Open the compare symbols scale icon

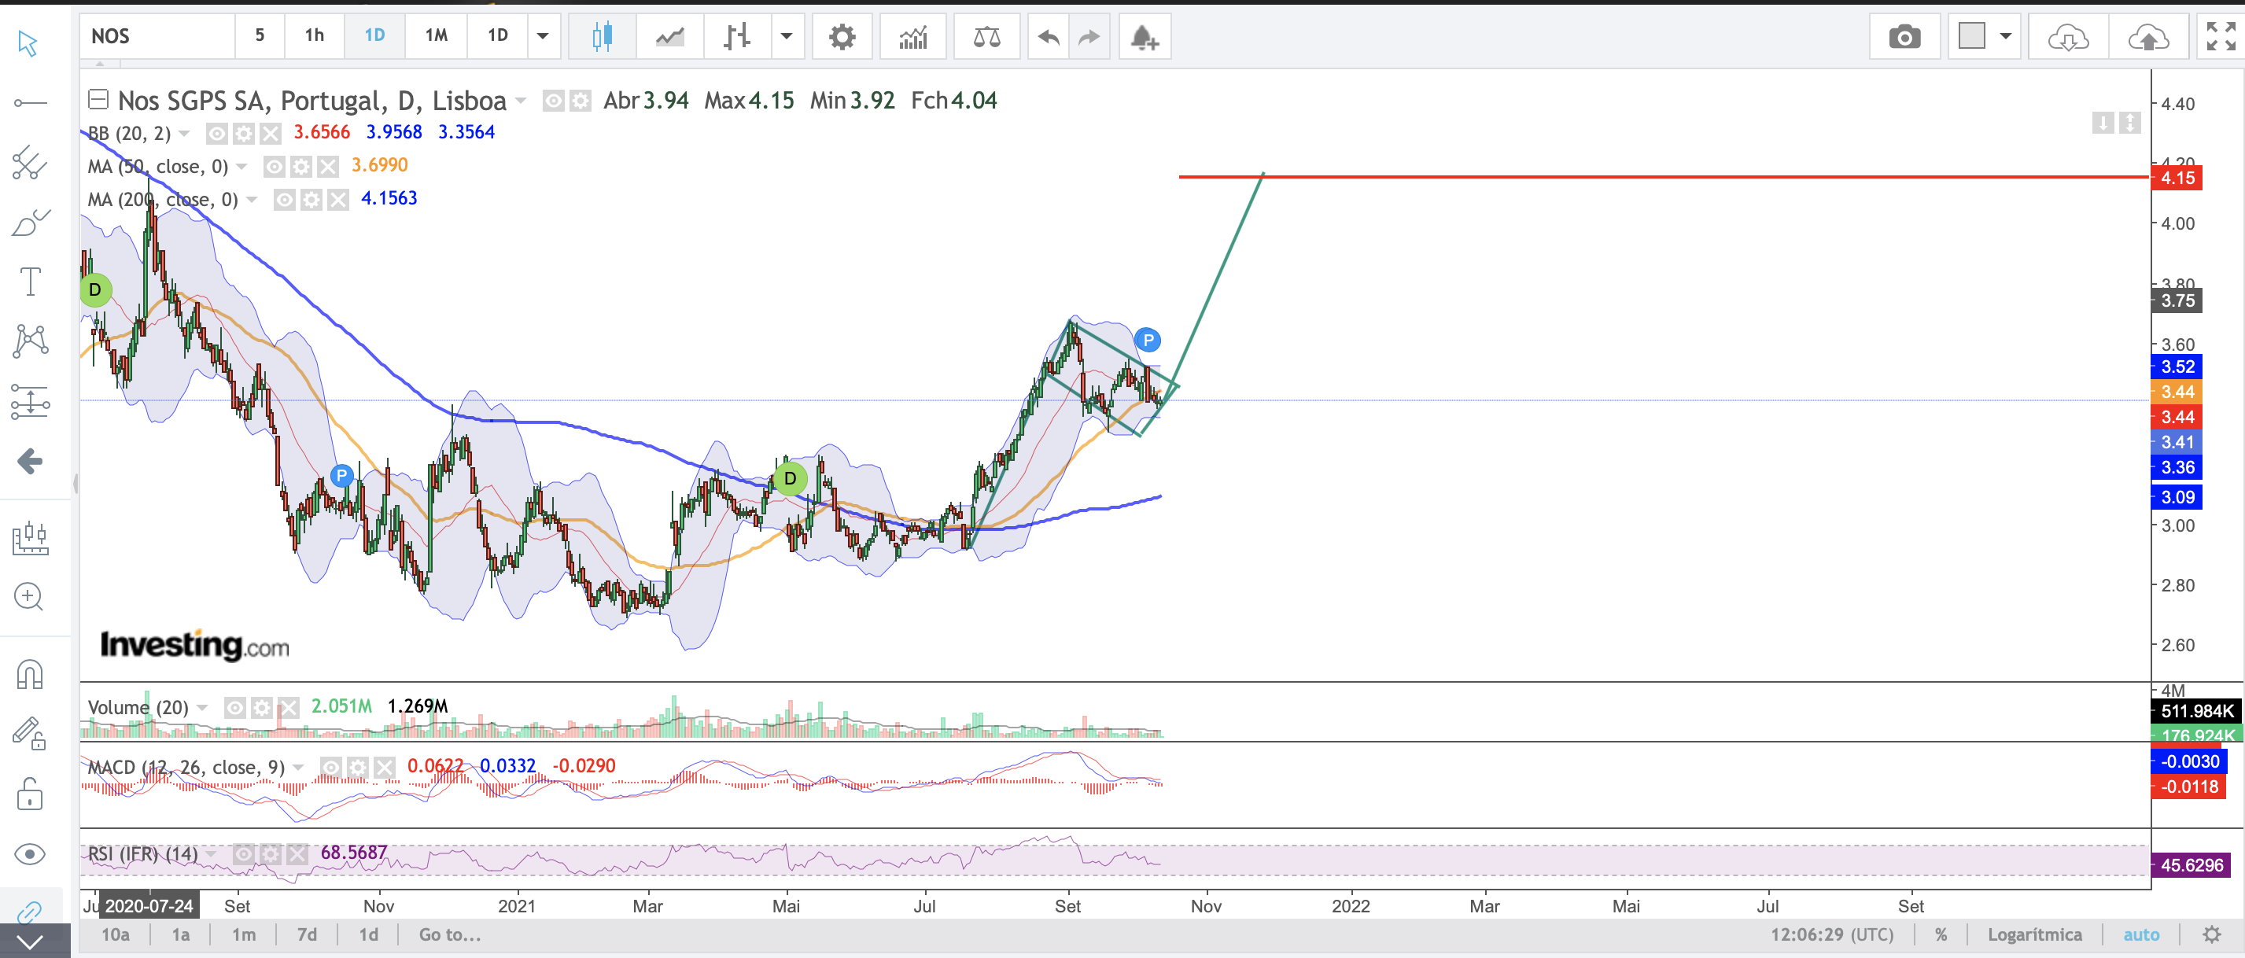[x=986, y=35]
